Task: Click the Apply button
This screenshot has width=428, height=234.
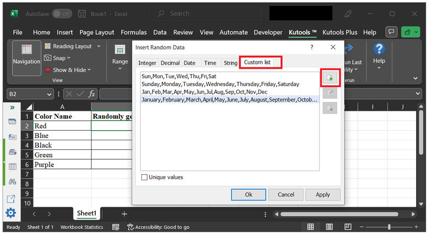Action: (x=323, y=195)
